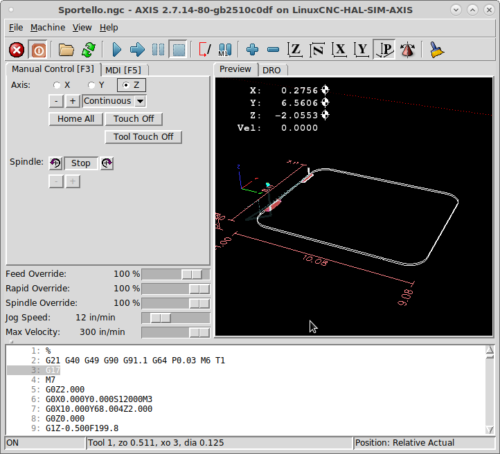Switch to Manual Control [F3] tab
The height and width of the screenshot is (454, 500).
[x=53, y=69]
